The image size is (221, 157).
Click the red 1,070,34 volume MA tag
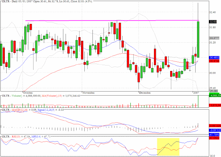click(215, 105)
